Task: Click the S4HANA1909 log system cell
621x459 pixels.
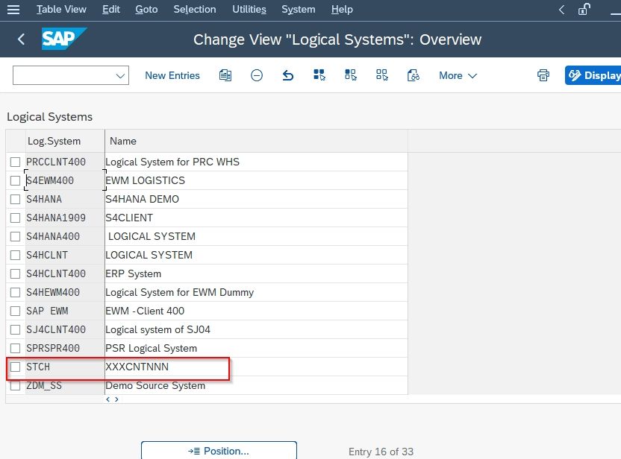Action: (65, 218)
